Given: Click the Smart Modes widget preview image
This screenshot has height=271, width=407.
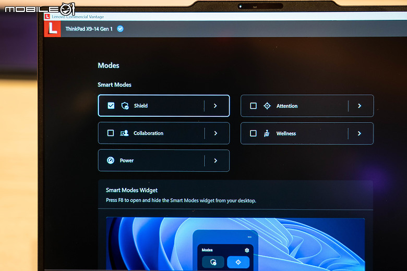Looking at the screenshot, I should [x=235, y=244].
